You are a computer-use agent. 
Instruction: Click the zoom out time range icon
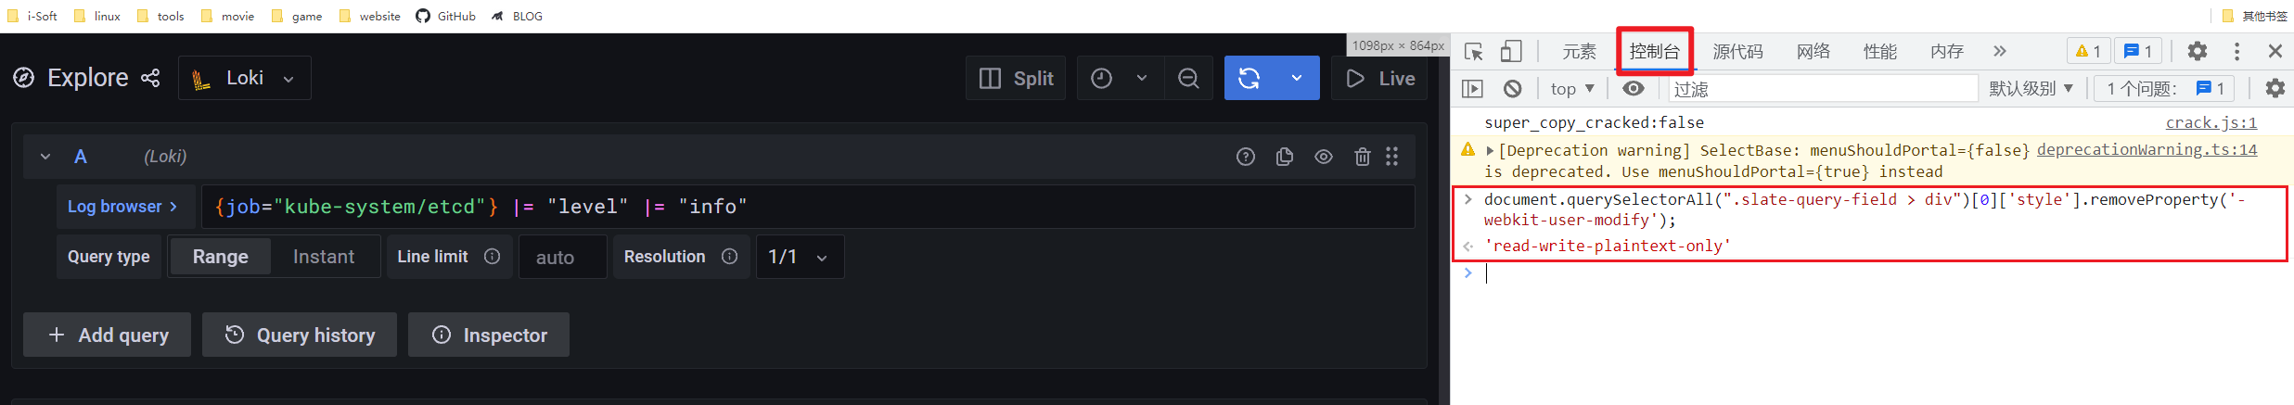(x=1188, y=79)
